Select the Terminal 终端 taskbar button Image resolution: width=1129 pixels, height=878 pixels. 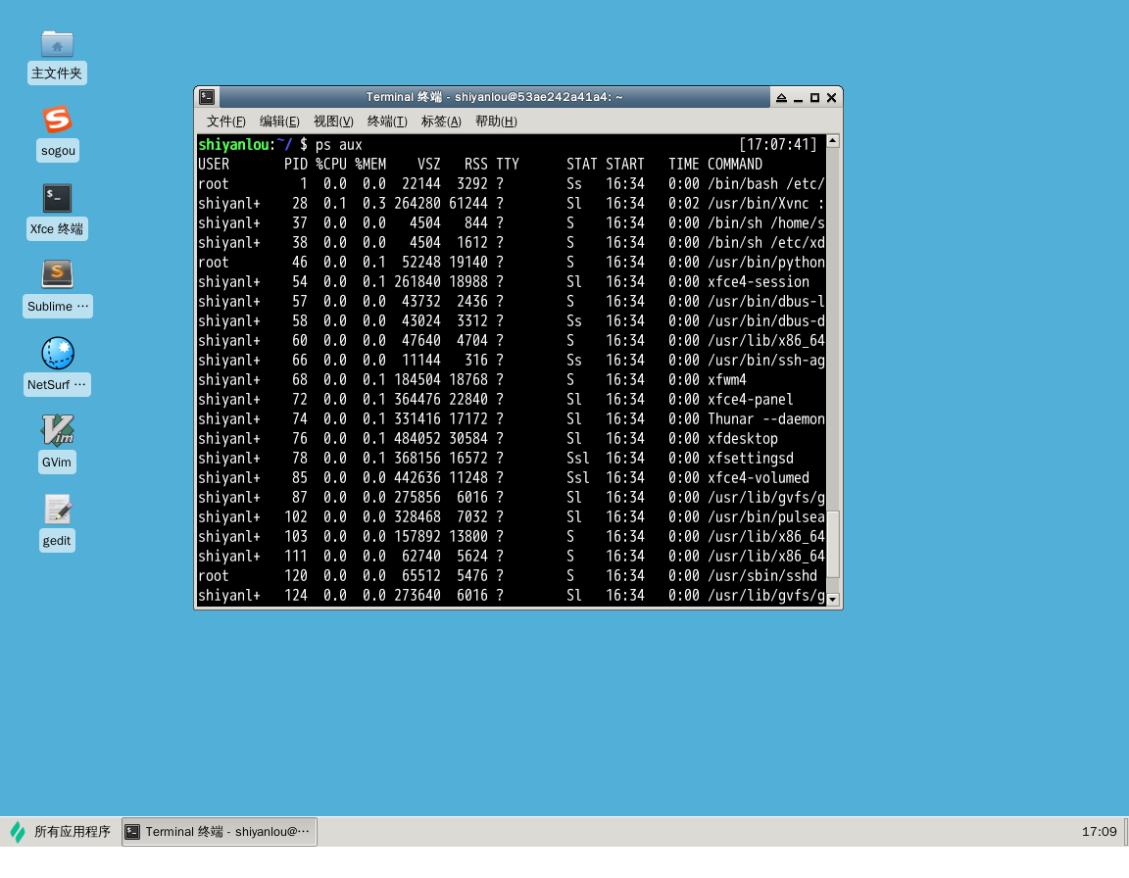[x=220, y=832]
